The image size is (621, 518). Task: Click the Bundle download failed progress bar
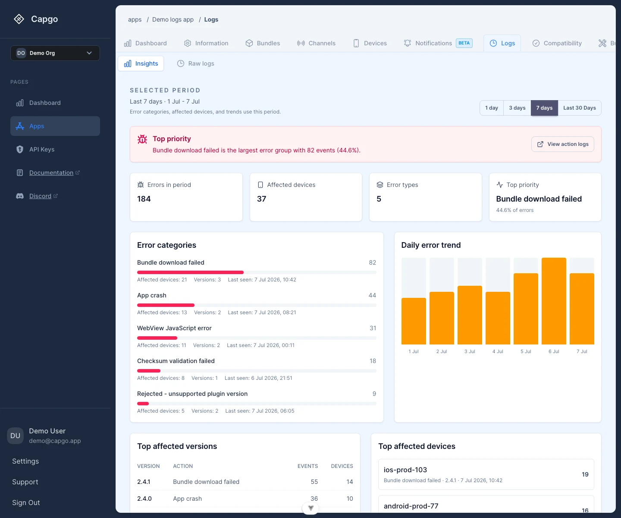click(x=257, y=272)
